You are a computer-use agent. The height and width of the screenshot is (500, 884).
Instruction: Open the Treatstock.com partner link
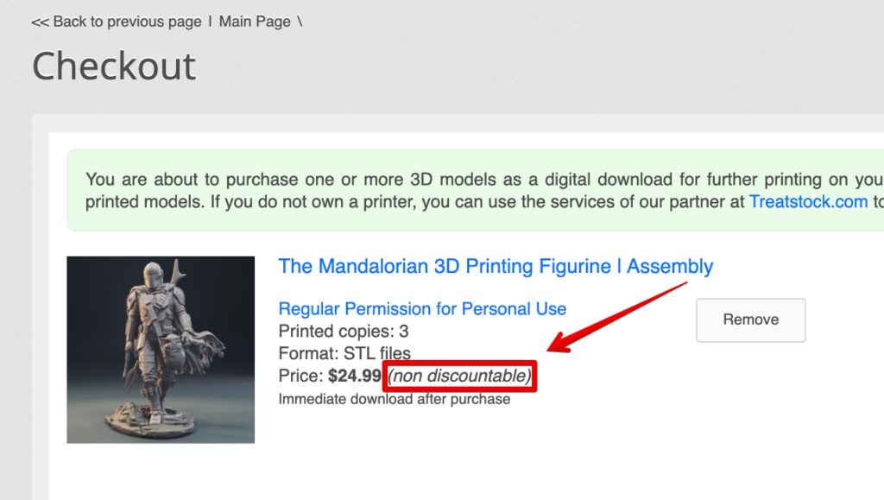click(x=808, y=201)
